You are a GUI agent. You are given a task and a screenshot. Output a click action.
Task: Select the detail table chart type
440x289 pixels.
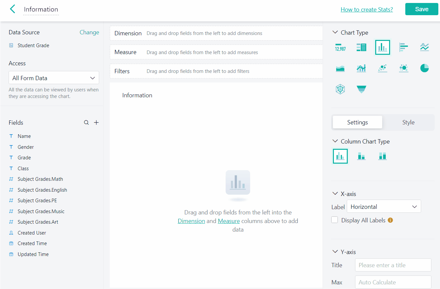(361, 48)
